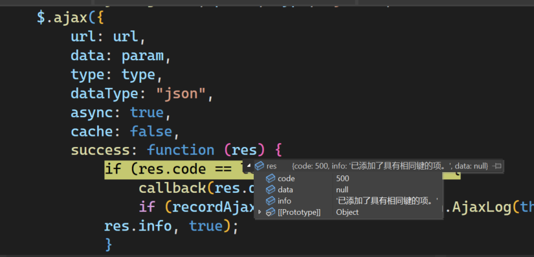
Task: Click the data property icon
Action: (271, 190)
